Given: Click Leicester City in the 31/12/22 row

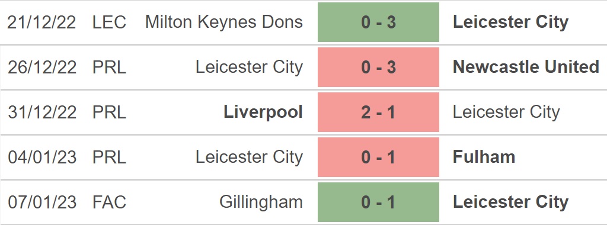Looking at the screenshot, I should coord(506,112).
